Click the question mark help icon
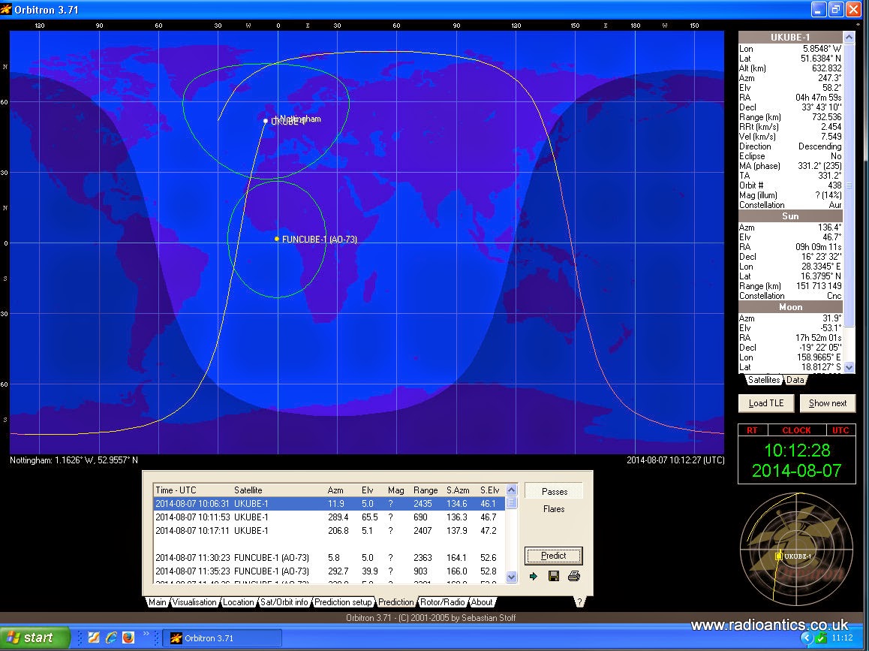 click(579, 602)
